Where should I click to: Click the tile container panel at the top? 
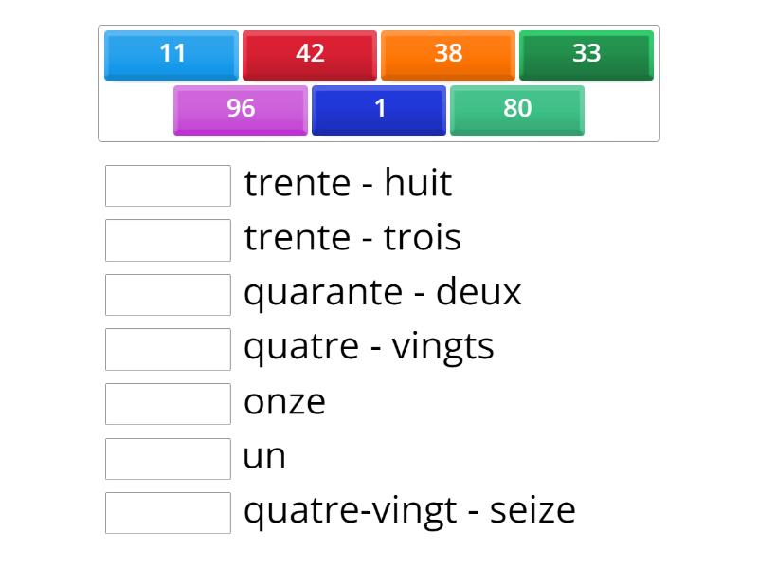pos(379,83)
